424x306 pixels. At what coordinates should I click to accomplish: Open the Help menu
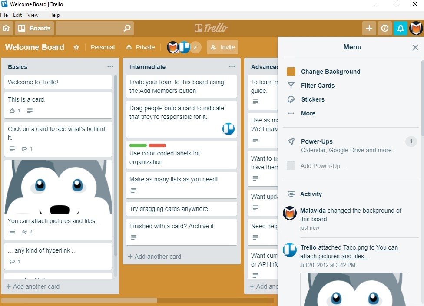click(x=54, y=15)
